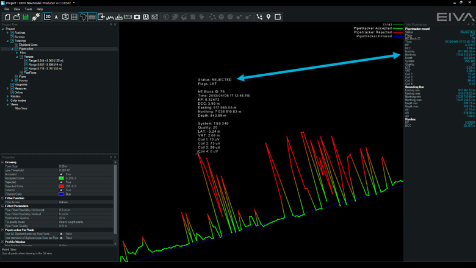This screenshot has height=268, width=476.
Task: Pin the Project Tree panel
Action: point(111,24)
